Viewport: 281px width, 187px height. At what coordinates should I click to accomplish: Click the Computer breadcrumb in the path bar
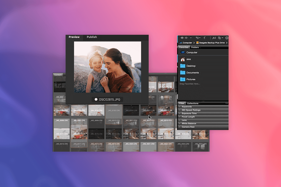(x=186, y=43)
